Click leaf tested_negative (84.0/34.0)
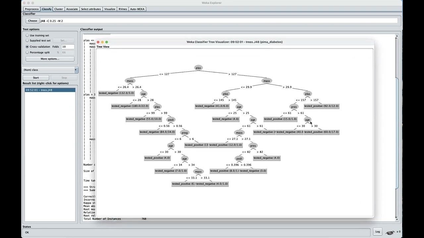The image size is (424, 238). pyautogui.click(x=157, y=132)
